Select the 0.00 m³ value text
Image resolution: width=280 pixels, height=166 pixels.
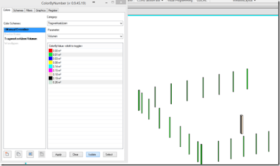[57, 51]
